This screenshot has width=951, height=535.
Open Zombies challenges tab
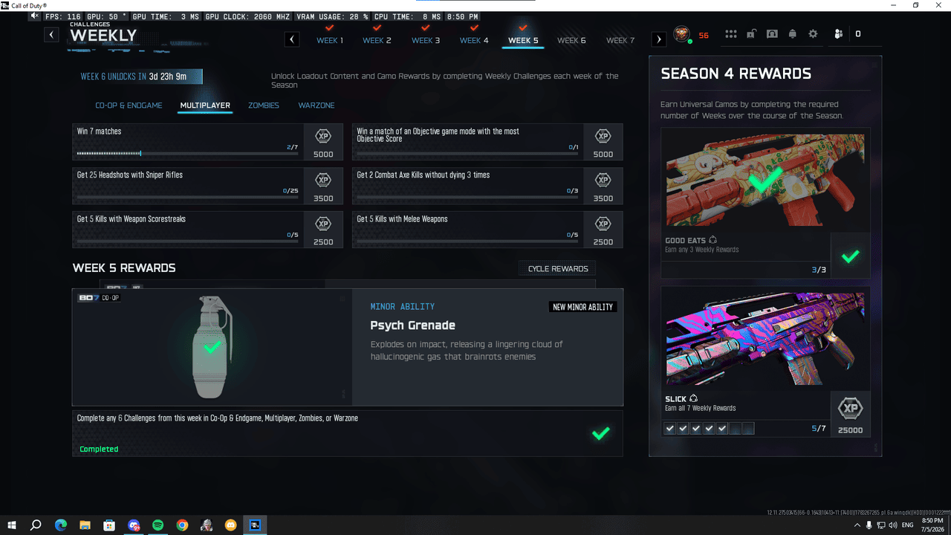pos(264,106)
